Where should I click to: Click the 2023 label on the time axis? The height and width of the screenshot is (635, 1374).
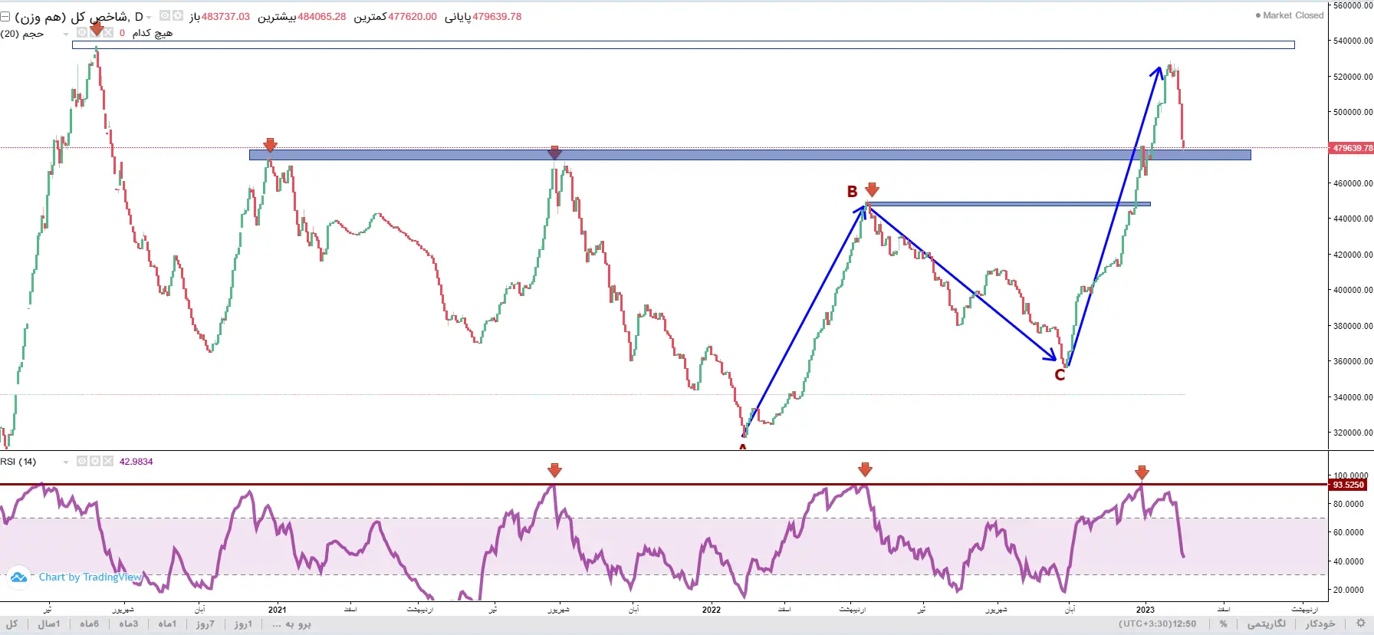(1146, 610)
